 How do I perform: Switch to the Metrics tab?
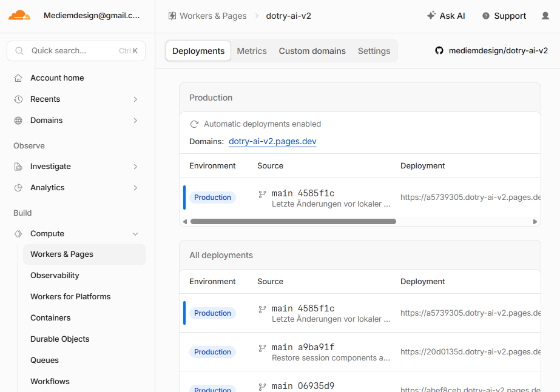pos(252,51)
